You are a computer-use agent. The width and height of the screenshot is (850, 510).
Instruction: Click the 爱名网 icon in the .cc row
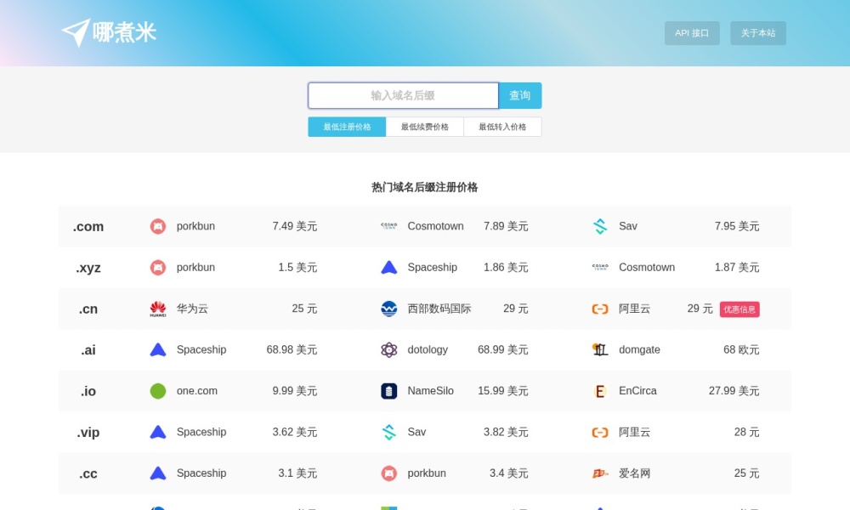[600, 473]
